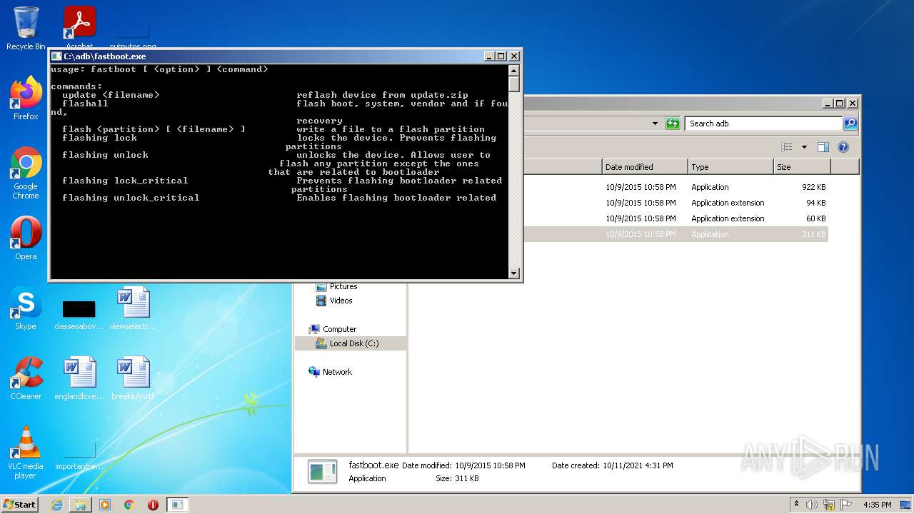Screen dimensions: 914x514
Task: Click the search magnifier icon in Explorer
Action: click(850, 124)
